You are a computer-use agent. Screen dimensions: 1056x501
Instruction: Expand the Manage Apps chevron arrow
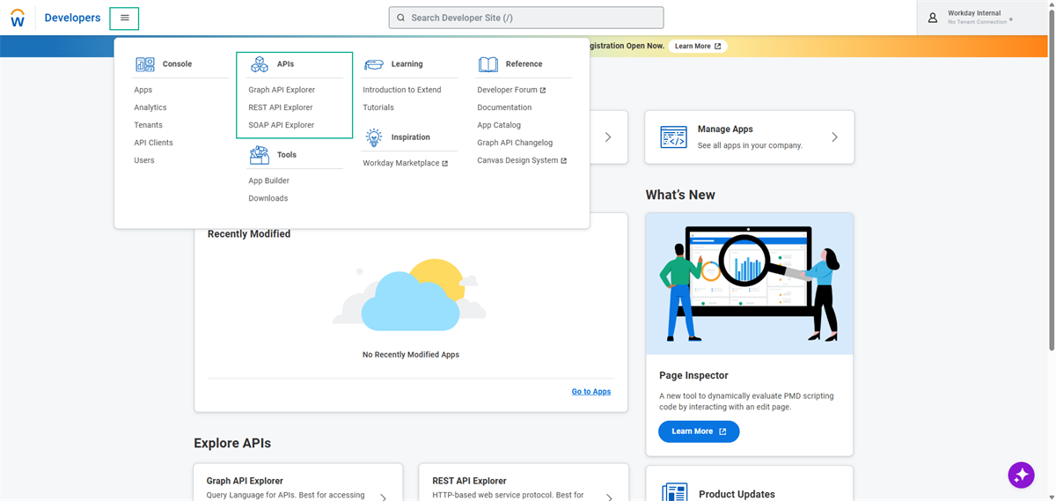[834, 137]
